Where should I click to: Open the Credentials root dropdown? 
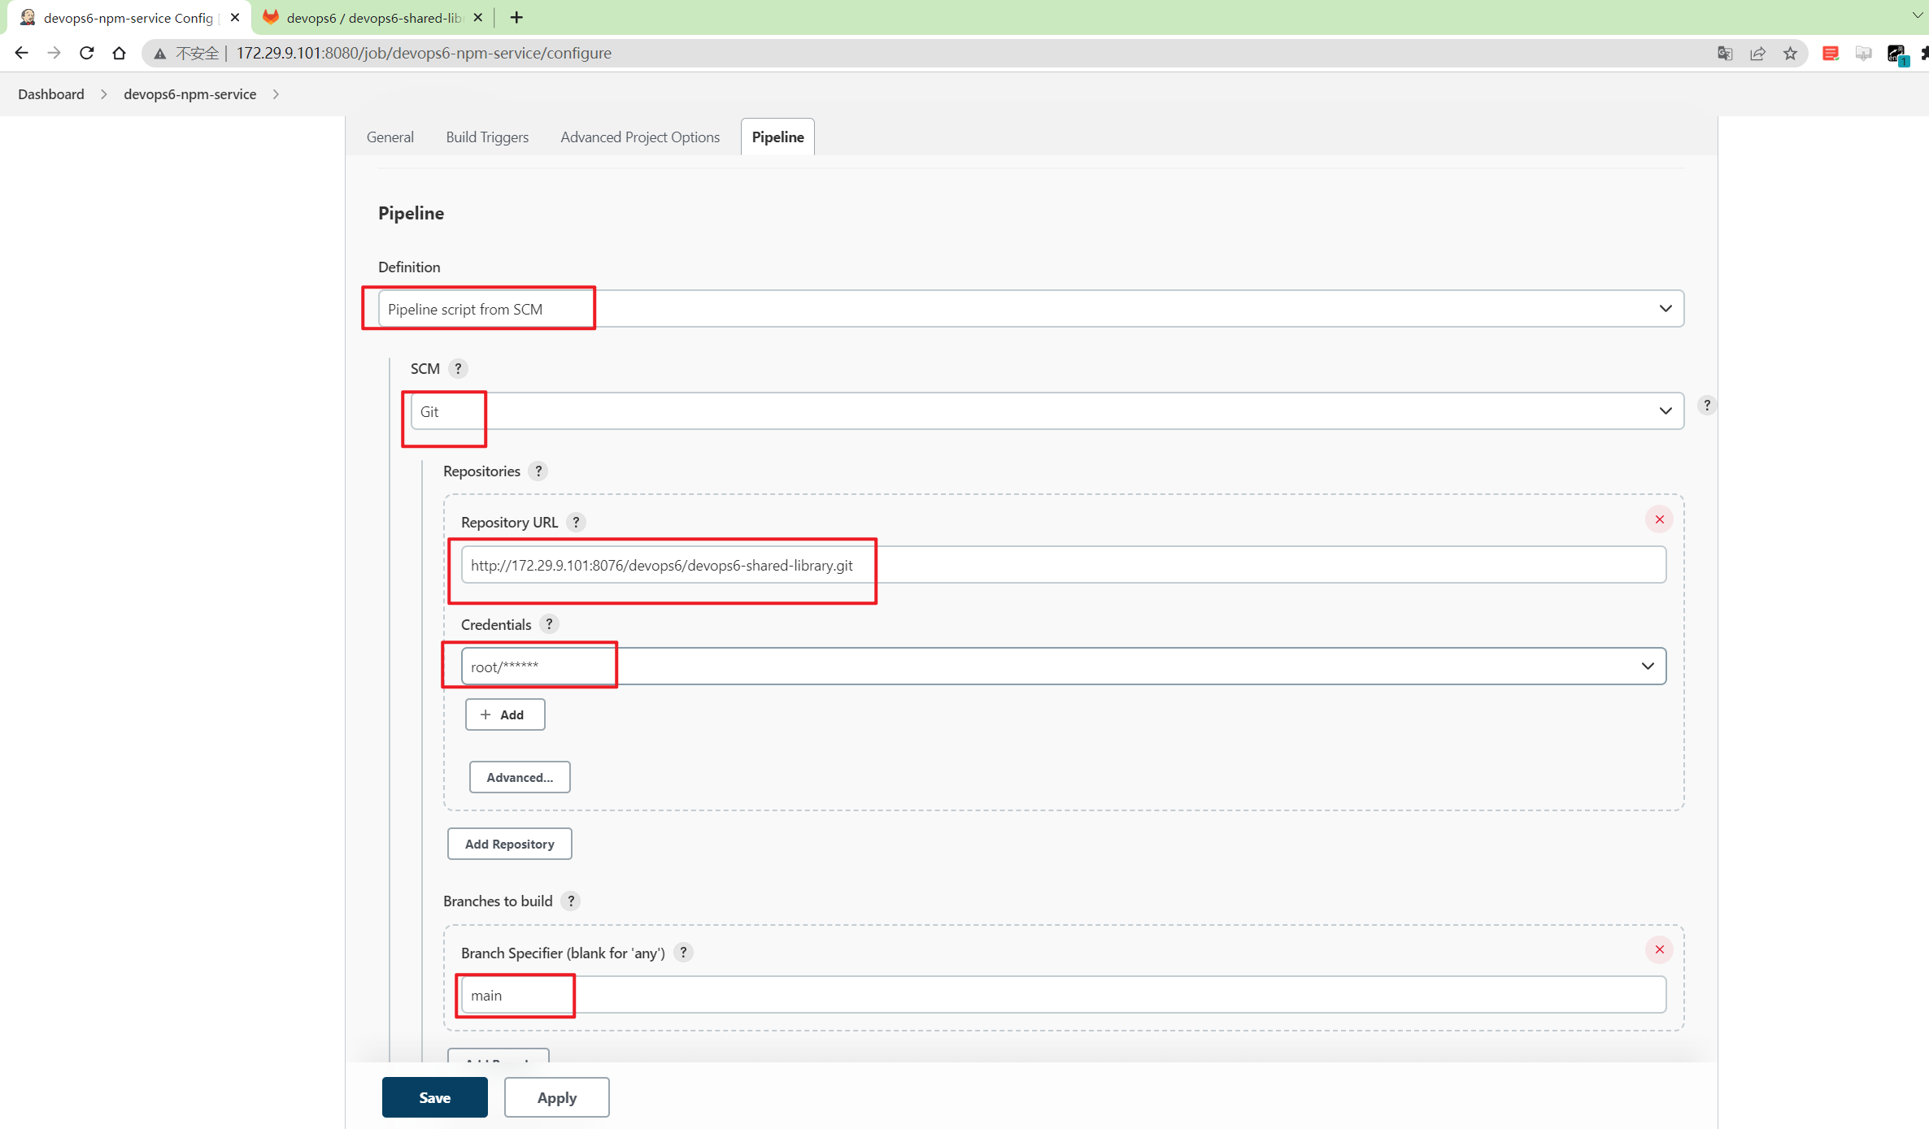[x=1064, y=667]
